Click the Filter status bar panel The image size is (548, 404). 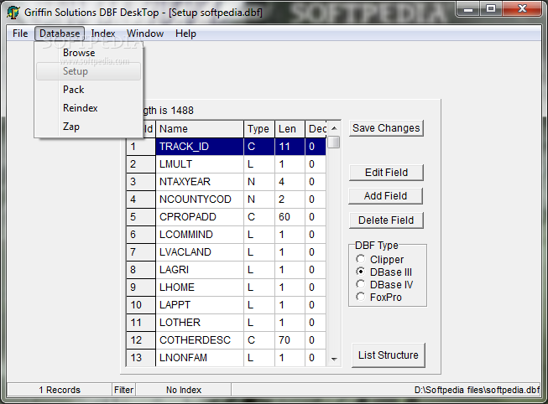click(123, 390)
